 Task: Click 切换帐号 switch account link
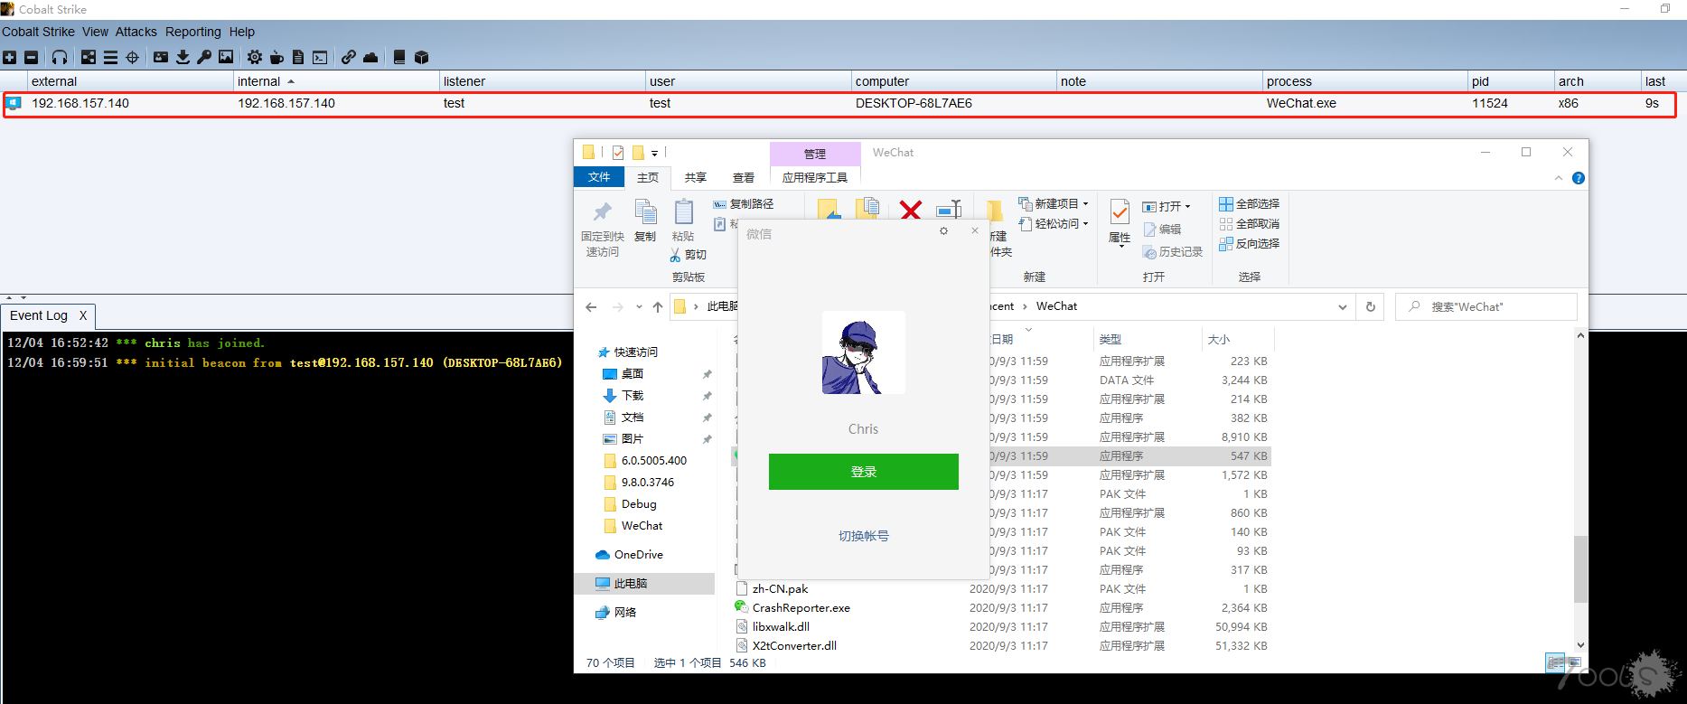tap(864, 536)
